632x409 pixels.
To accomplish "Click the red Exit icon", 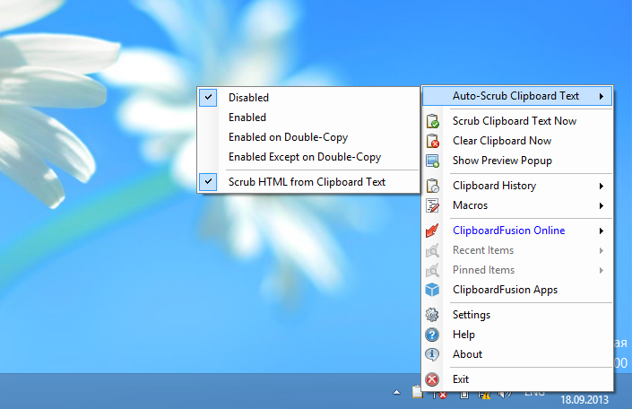I will 432,379.
